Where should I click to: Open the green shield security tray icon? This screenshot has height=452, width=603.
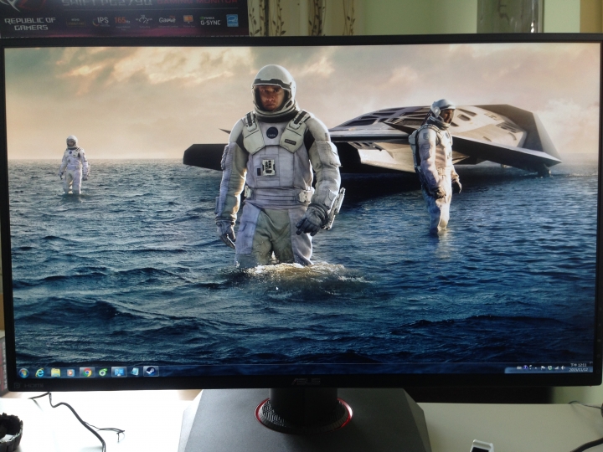tap(550, 367)
